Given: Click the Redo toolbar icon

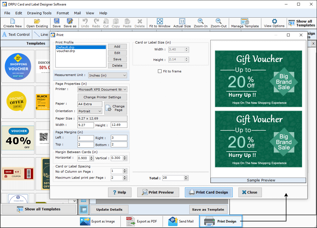Looking at the screenshot, I should [96, 23].
